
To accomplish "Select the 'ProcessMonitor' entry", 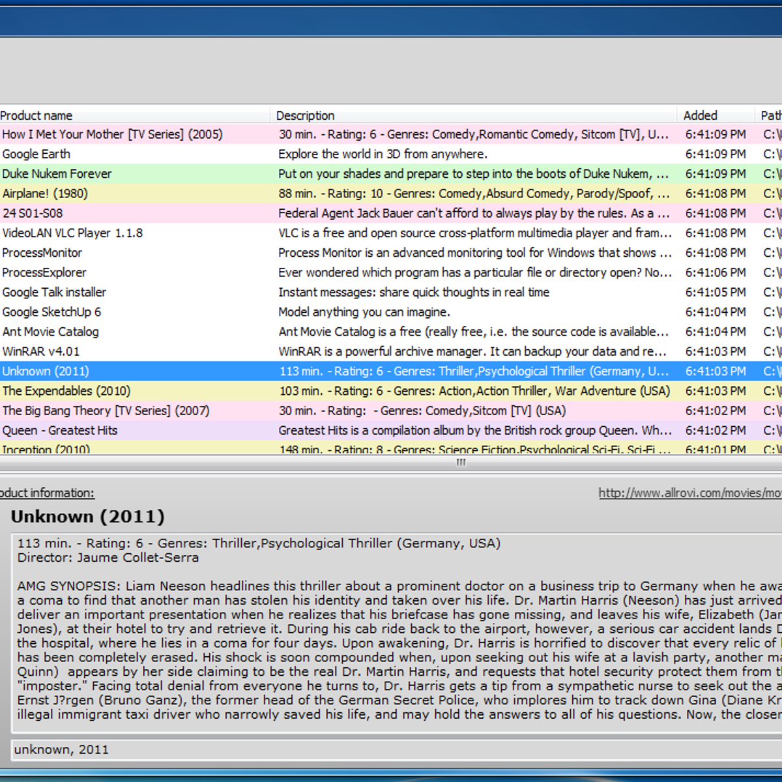I will [x=391, y=252].
